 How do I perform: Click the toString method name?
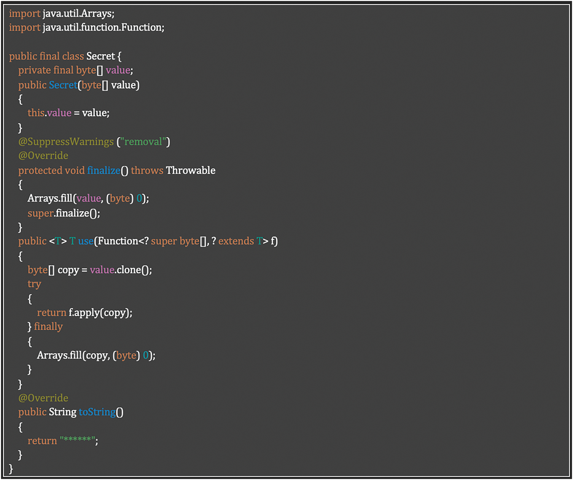click(x=97, y=412)
